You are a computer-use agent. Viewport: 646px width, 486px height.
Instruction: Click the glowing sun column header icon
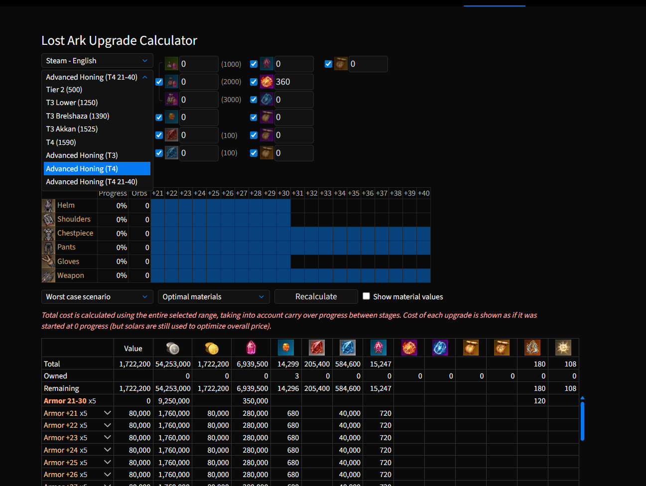[x=563, y=348]
